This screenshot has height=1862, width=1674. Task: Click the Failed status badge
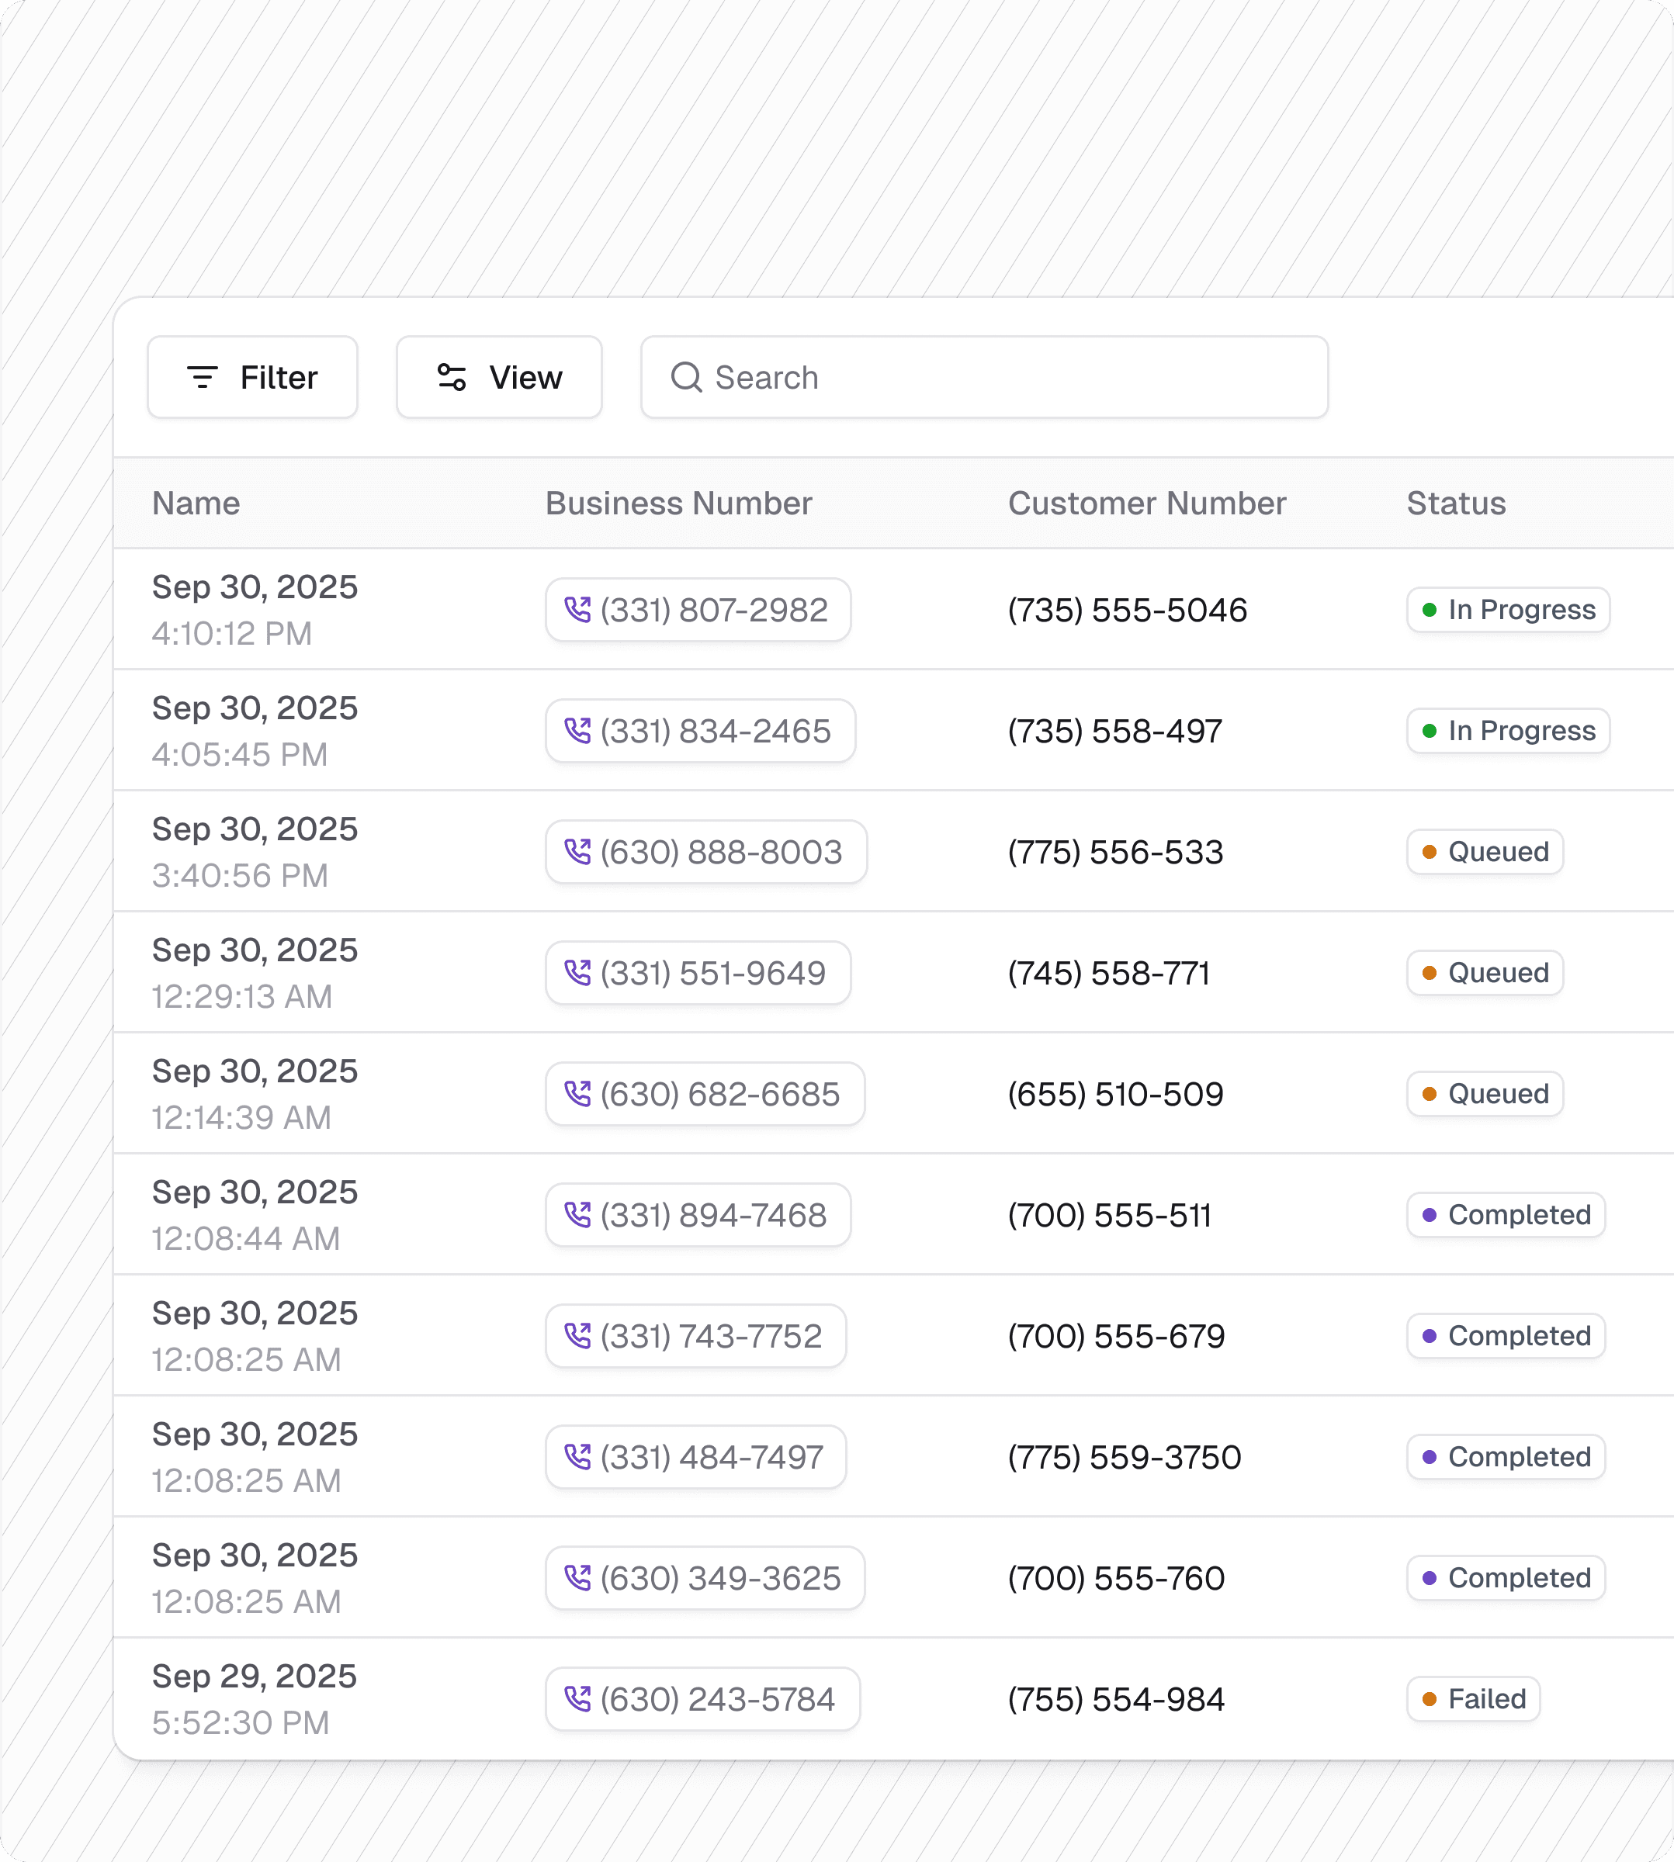click(1472, 1698)
